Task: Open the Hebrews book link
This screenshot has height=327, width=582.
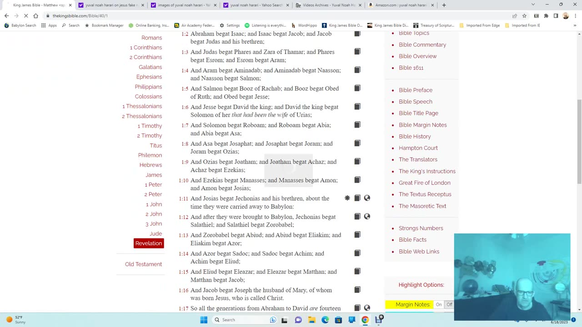Action: point(151,165)
